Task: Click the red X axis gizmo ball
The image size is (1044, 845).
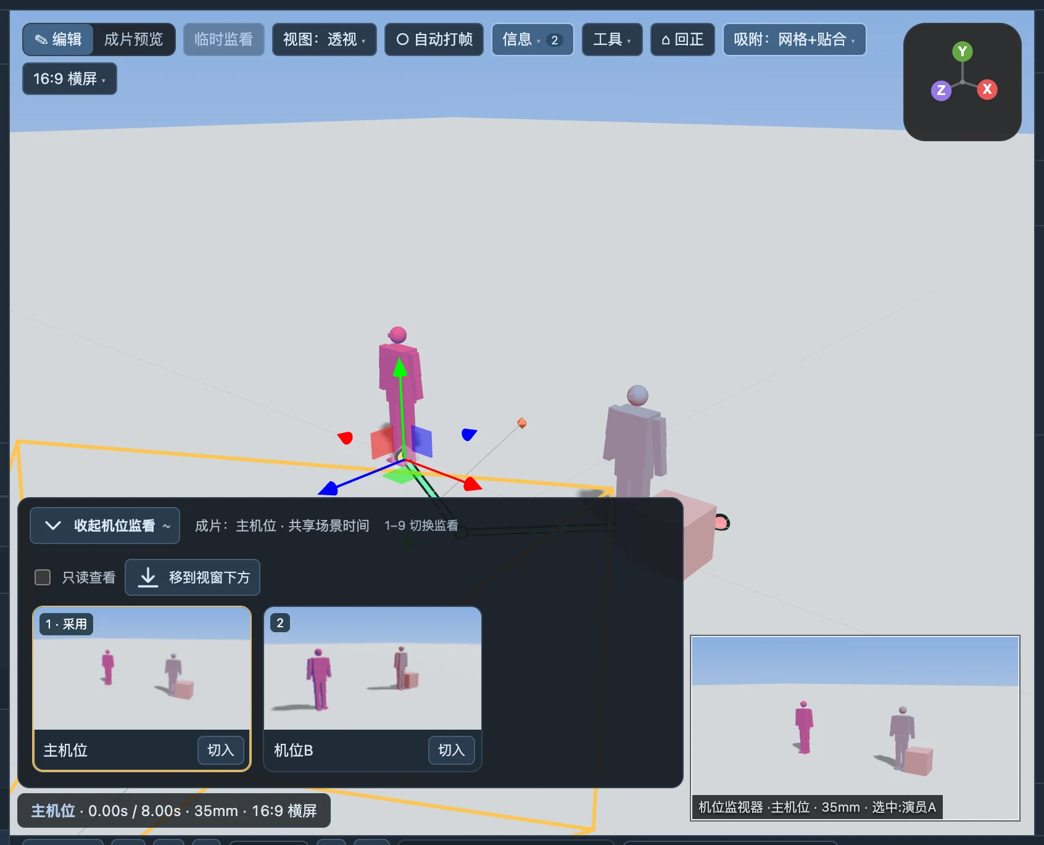Action: tap(987, 89)
